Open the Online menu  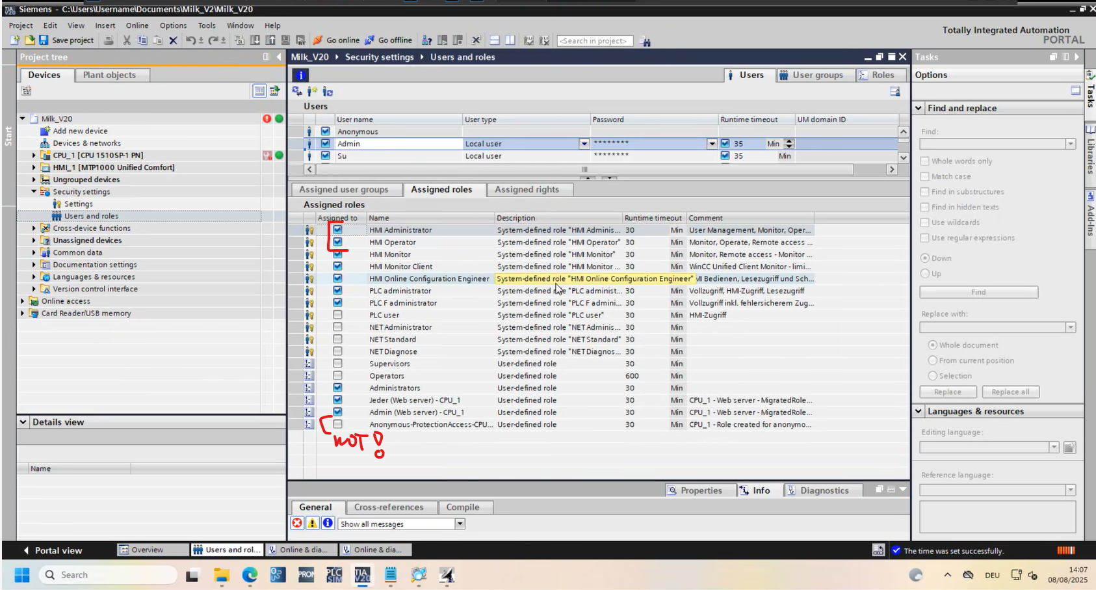coord(137,25)
